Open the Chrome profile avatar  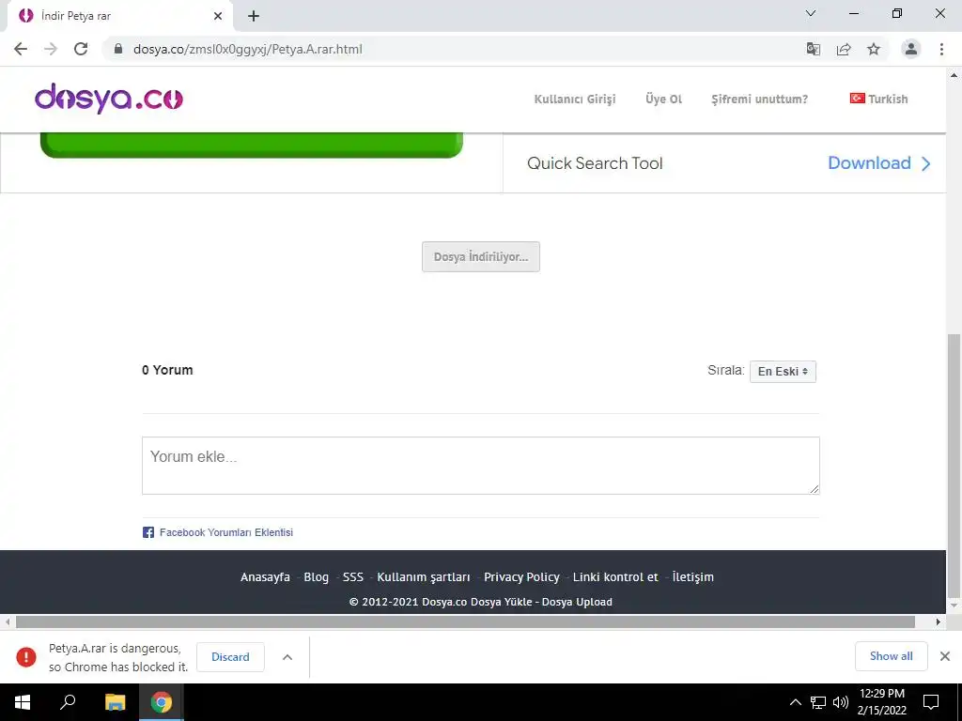coord(911,49)
